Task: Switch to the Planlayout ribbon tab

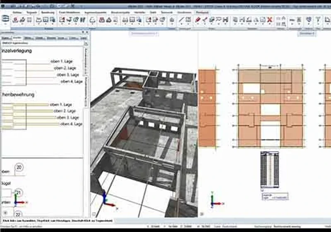Action: click(202, 12)
